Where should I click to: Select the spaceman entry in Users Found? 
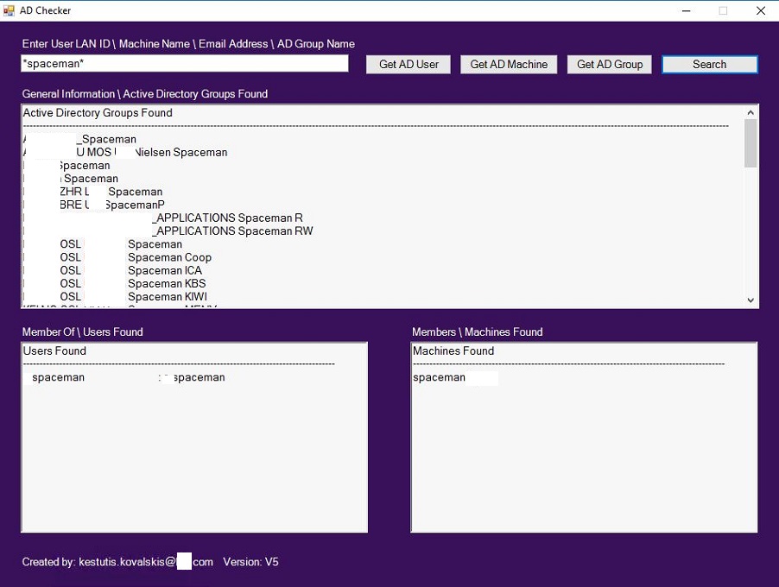124,377
